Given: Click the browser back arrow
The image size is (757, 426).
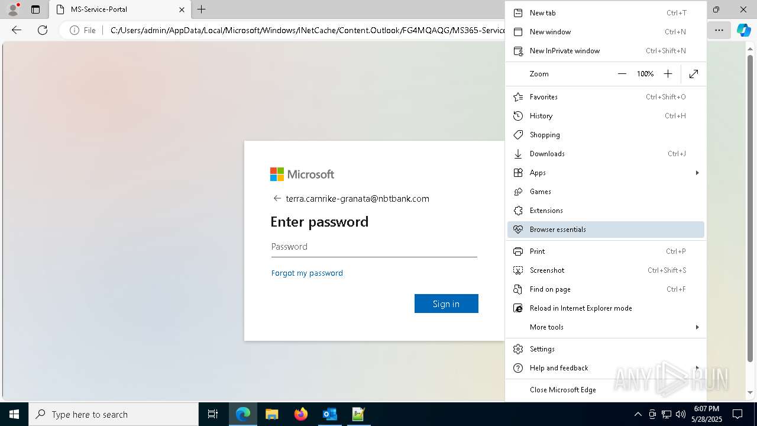Looking at the screenshot, I should pos(17,30).
